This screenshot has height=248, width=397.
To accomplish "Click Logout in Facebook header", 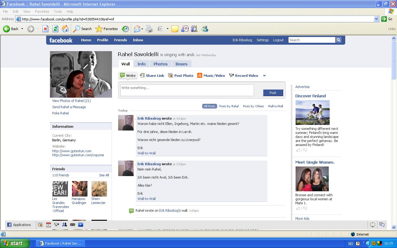I will 278,40.
